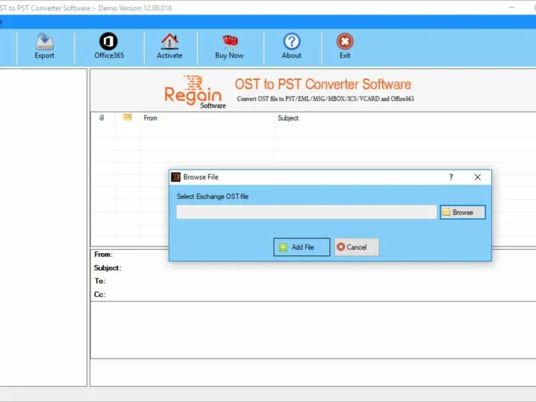This screenshot has height=402, width=536.
Task: Exit the application via Exit icon
Action: (x=345, y=46)
